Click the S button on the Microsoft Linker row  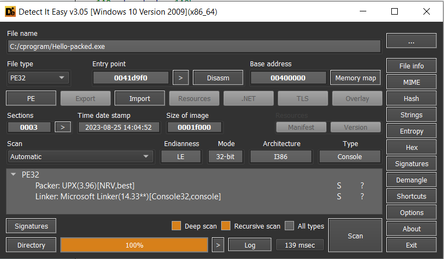(x=339, y=197)
